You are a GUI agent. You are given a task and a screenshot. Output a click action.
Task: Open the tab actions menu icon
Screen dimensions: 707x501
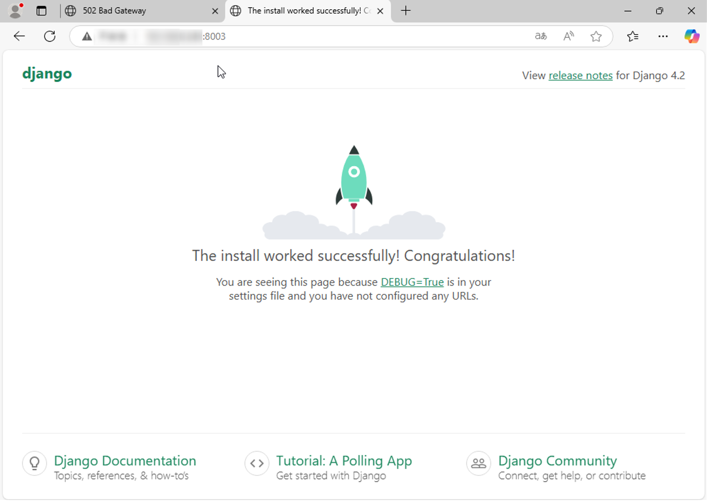click(41, 11)
